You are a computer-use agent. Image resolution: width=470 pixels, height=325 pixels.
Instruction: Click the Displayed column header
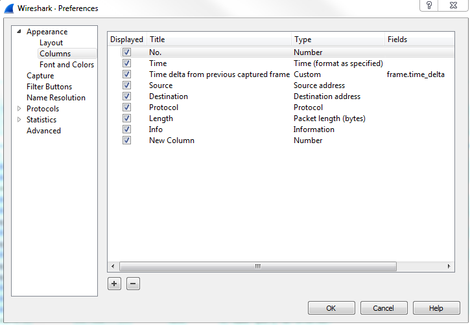pyautogui.click(x=127, y=39)
